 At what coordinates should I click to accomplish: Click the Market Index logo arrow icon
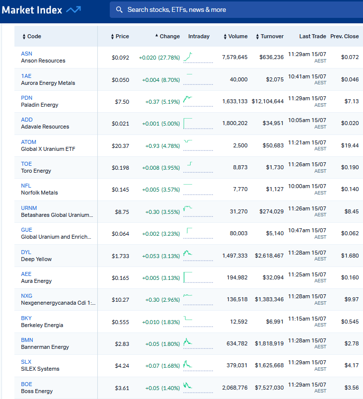coord(73,9)
